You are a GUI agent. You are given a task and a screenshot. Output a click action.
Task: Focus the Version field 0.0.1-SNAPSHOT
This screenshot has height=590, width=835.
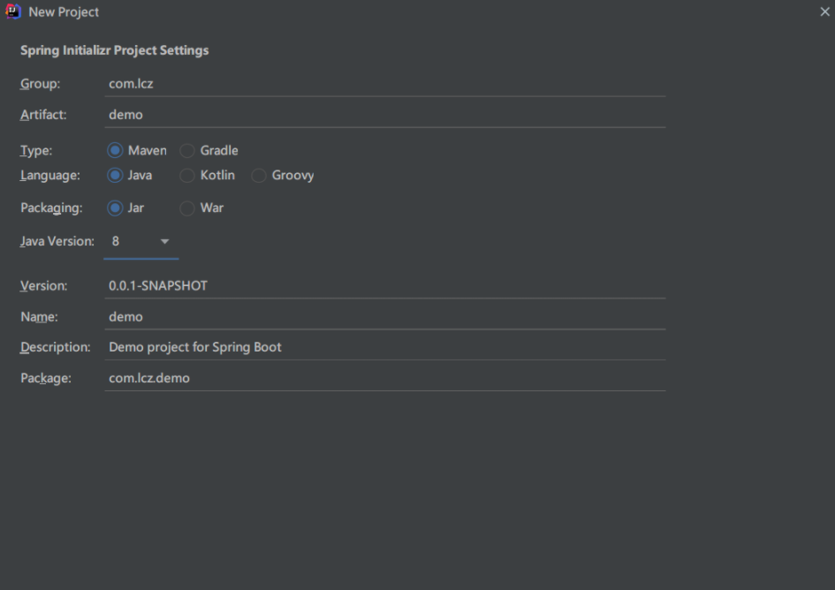385,286
